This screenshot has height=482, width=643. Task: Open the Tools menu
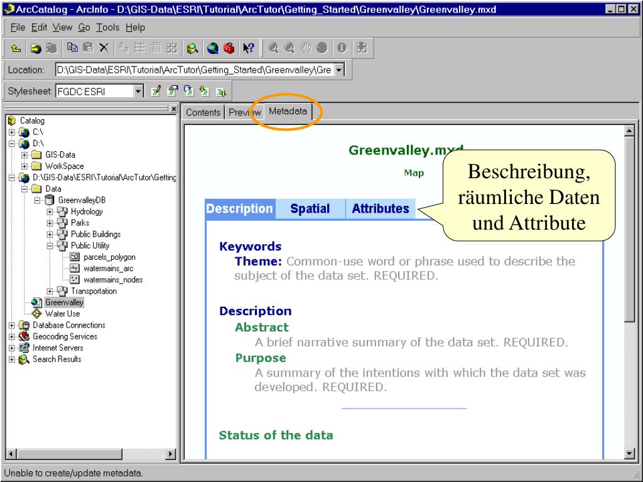(108, 28)
